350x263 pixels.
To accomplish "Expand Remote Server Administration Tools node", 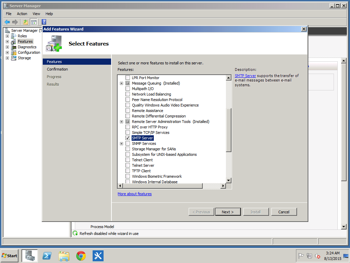I will 121,122.
